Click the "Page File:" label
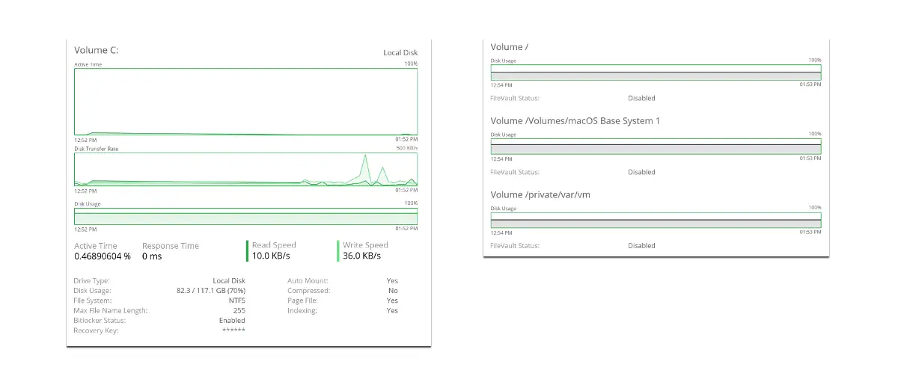Viewport: 898px width, 382px height. (x=303, y=301)
